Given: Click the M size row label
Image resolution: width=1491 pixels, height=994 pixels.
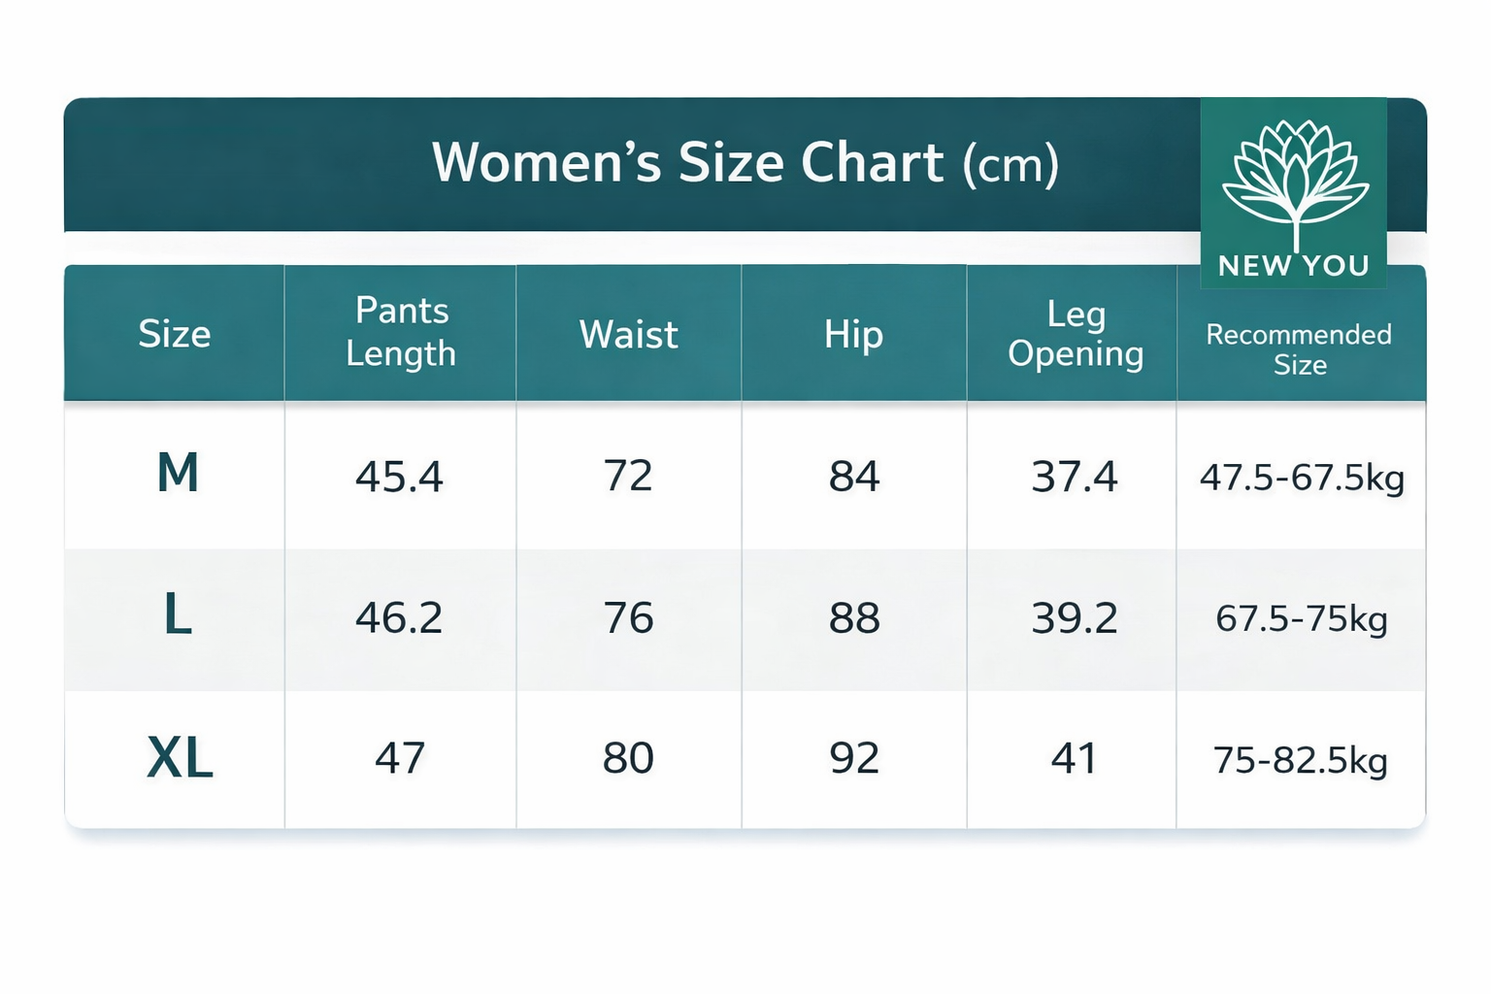Looking at the screenshot, I should (x=178, y=475).
